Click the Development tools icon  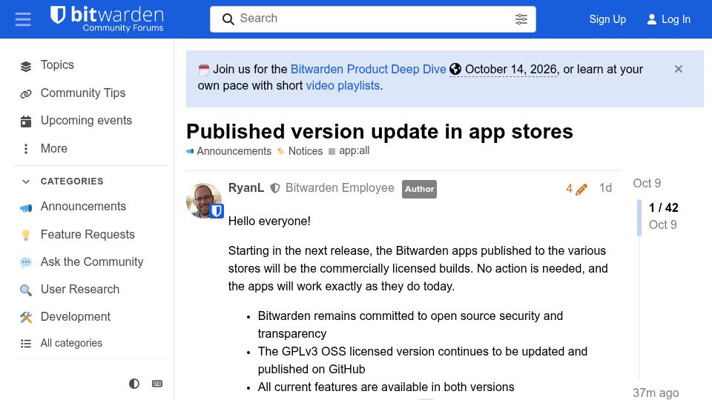point(26,318)
